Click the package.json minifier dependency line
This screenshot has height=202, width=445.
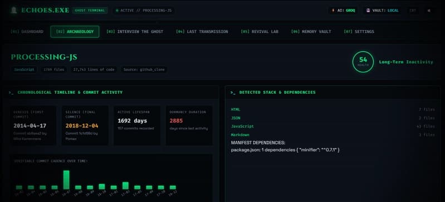285,150
